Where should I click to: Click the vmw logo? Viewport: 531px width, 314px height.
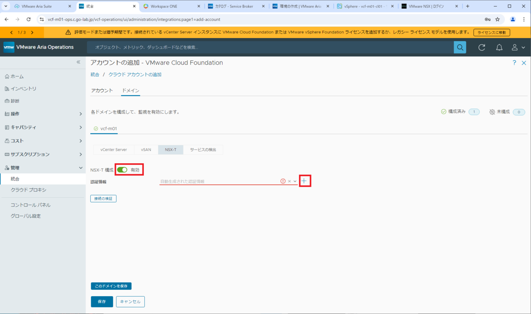click(9, 47)
